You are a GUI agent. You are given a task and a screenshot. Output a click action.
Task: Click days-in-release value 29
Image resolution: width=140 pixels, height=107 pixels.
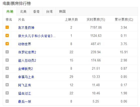tap(71, 77)
